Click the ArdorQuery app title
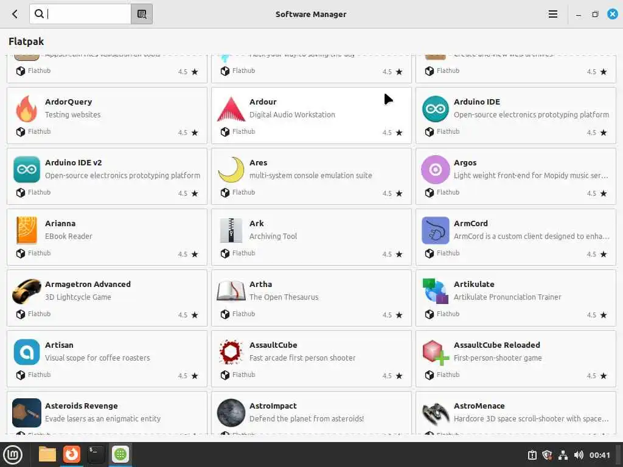The height and width of the screenshot is (467, 623). [x=68, y=102]
